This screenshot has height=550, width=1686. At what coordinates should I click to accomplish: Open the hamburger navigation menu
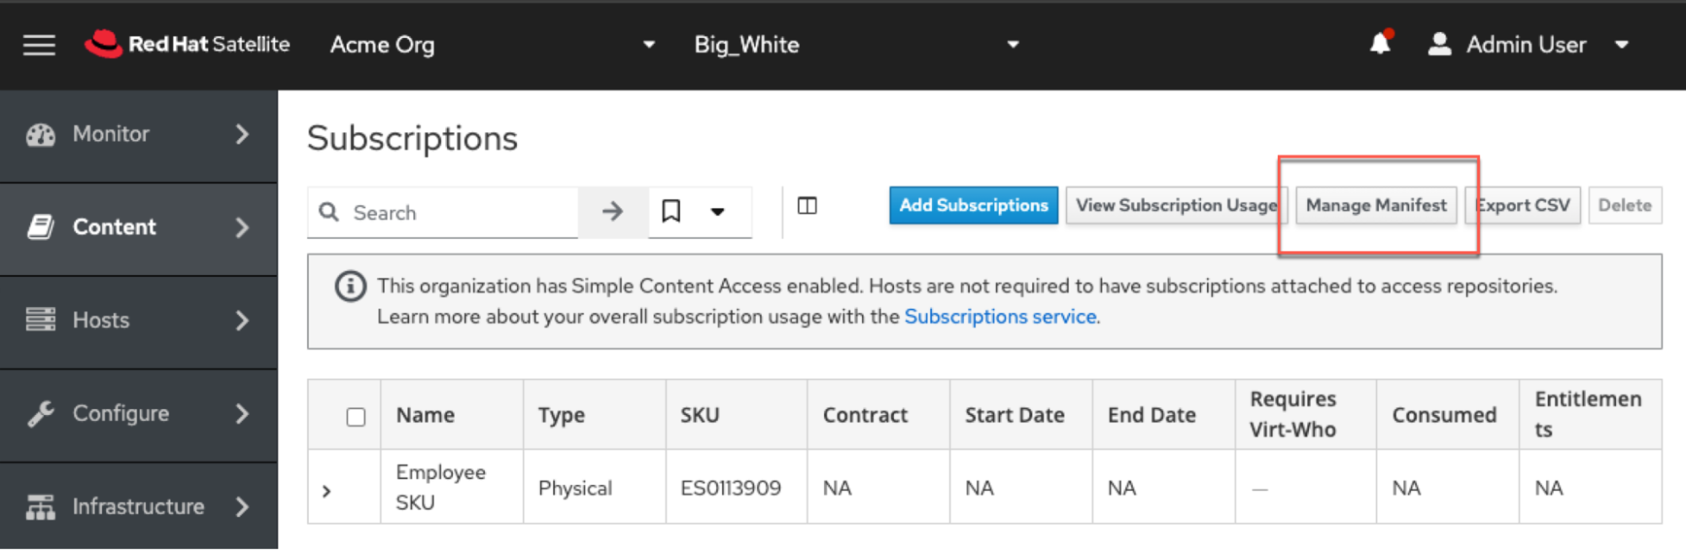39,45
